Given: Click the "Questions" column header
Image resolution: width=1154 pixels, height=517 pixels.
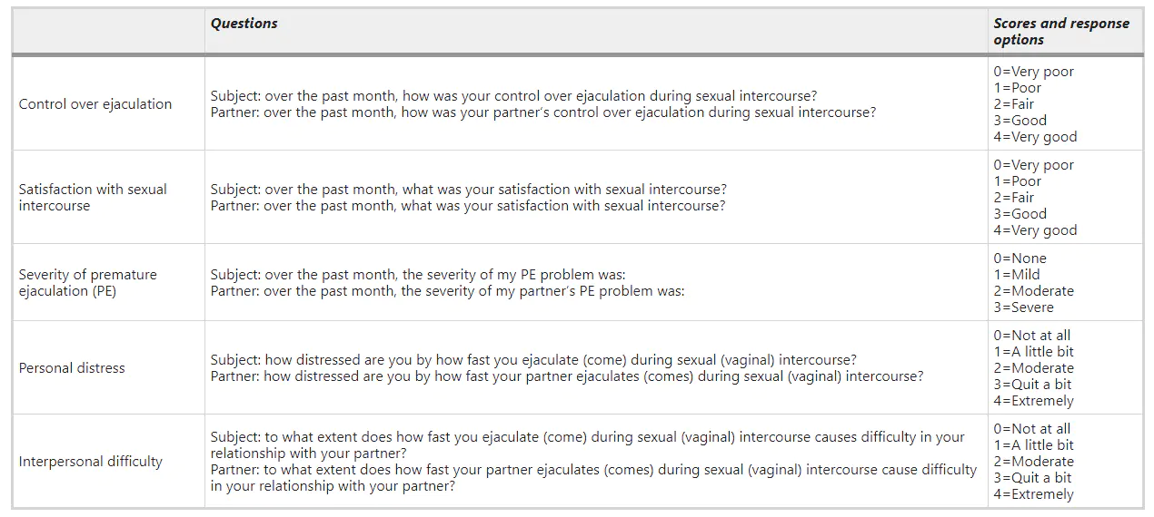Looking at the screenshot, I should [x=244, y=24].
